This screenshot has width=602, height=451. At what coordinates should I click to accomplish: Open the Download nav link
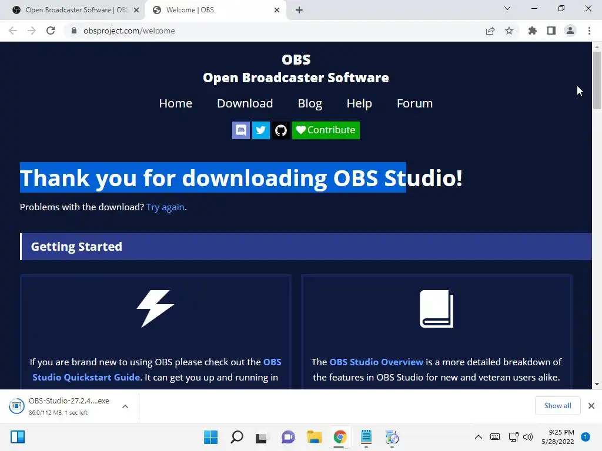point(245,103)
